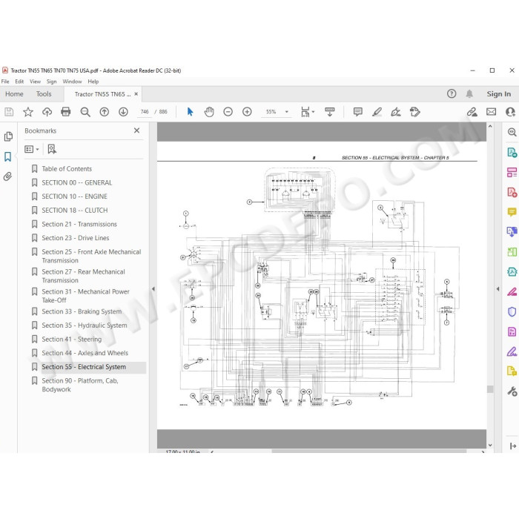Toggle the Bookmarks side panel icon

8,156
